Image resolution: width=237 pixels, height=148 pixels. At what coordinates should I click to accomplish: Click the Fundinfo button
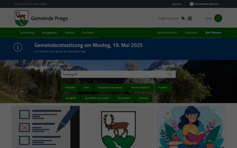[163, 88]
